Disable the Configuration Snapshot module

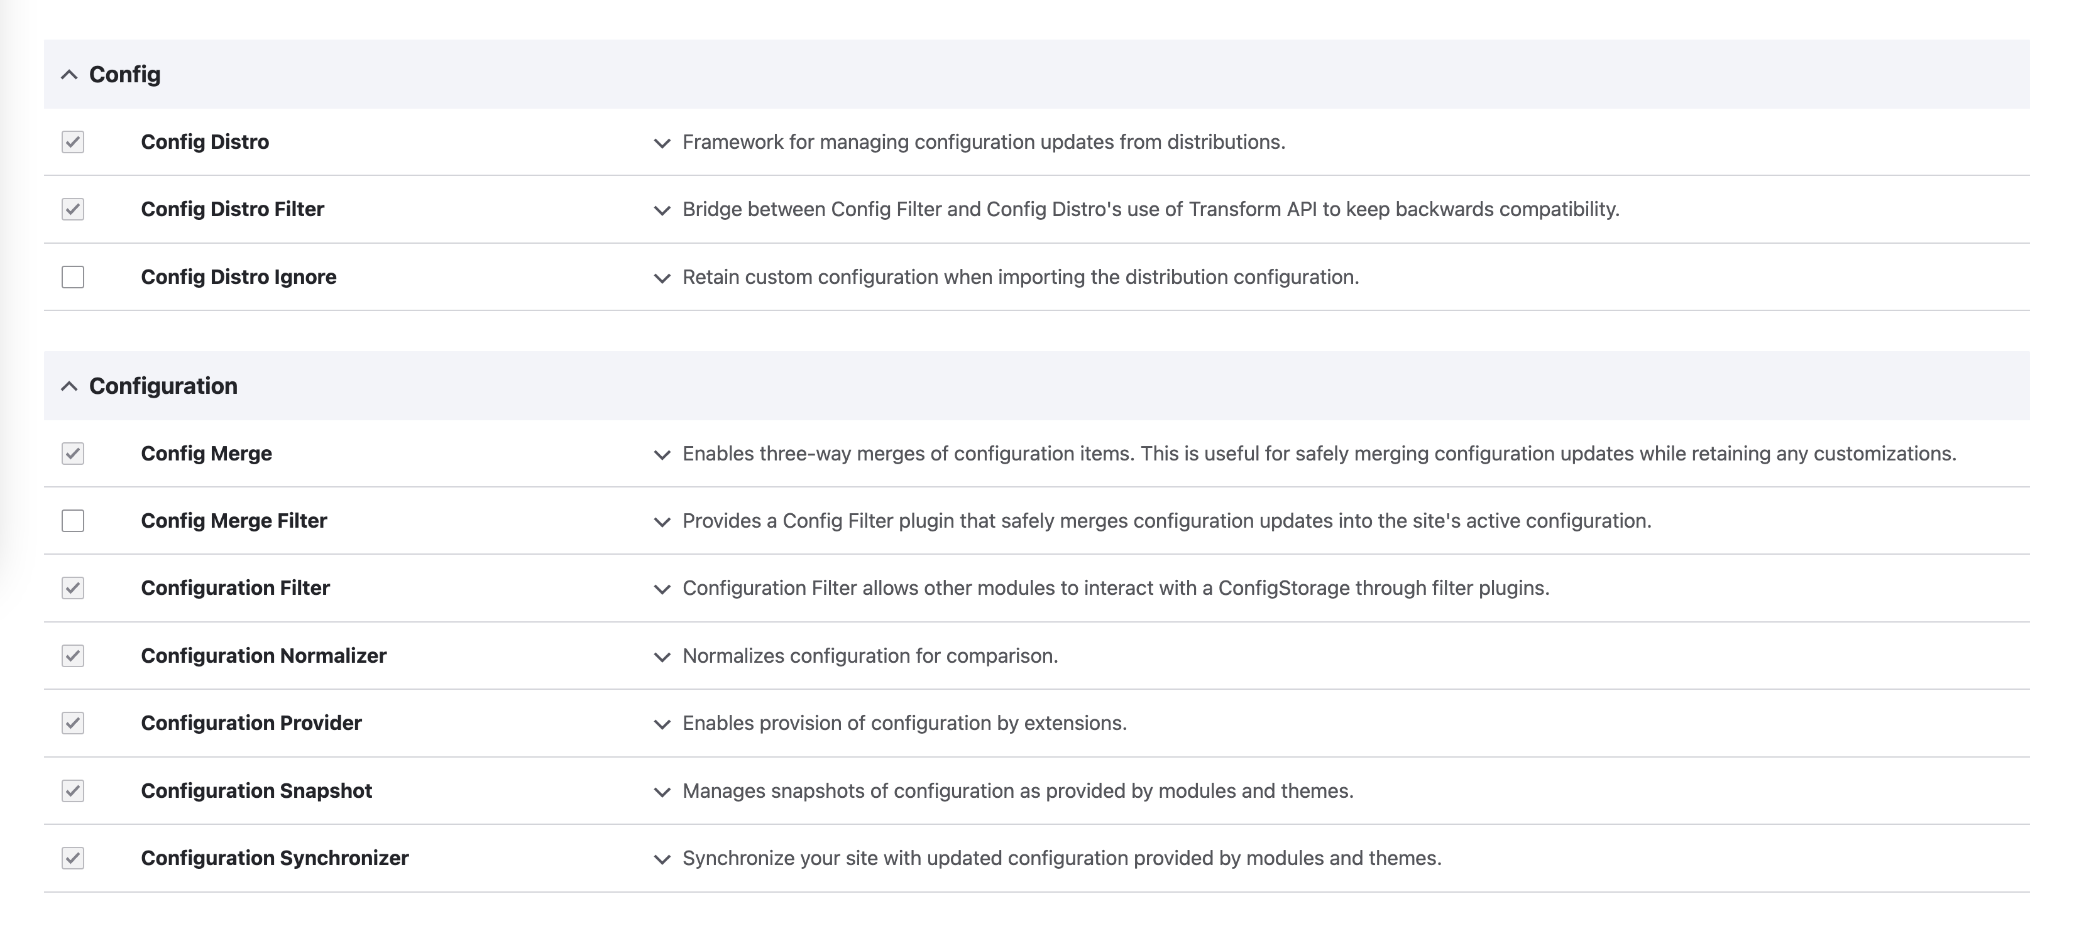(73, 792)
